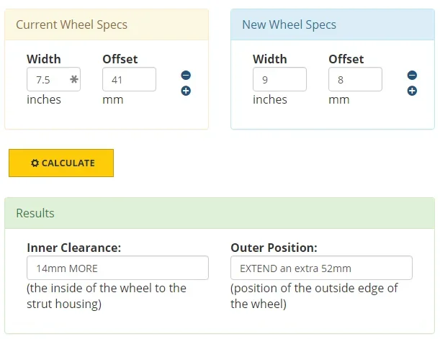This screenshot has width=440, height=339.
Task: Click the plus icon in Current Wheel Specs
Action: tap(186, 91)
